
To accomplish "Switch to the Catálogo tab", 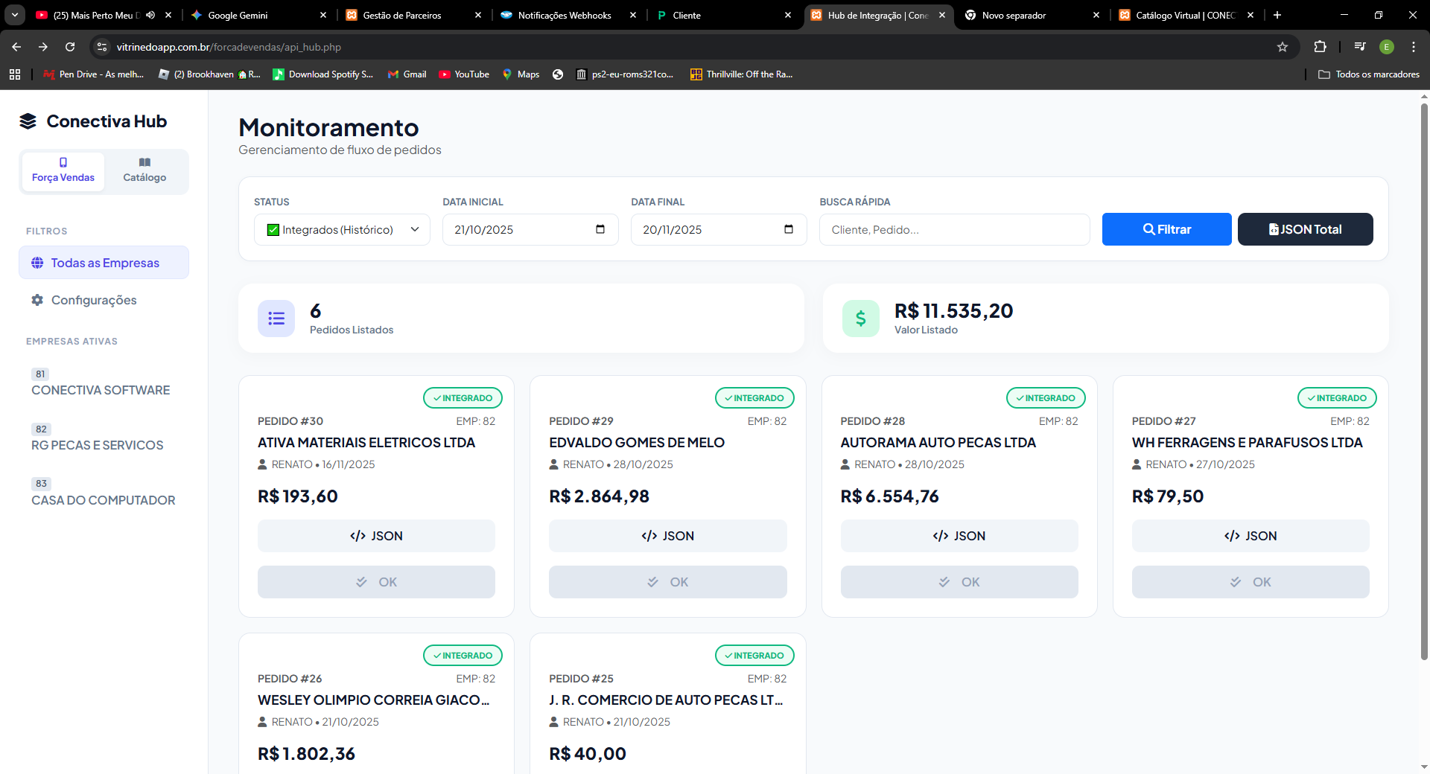I will click(x=144, y=170).
